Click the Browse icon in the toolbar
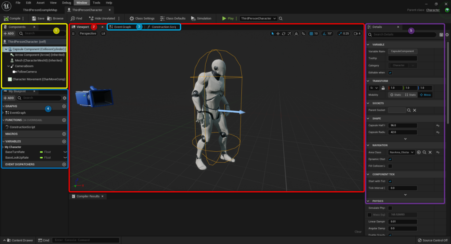Image resolution: width=451 pixels, height=244 pixels. pos(49,18)
